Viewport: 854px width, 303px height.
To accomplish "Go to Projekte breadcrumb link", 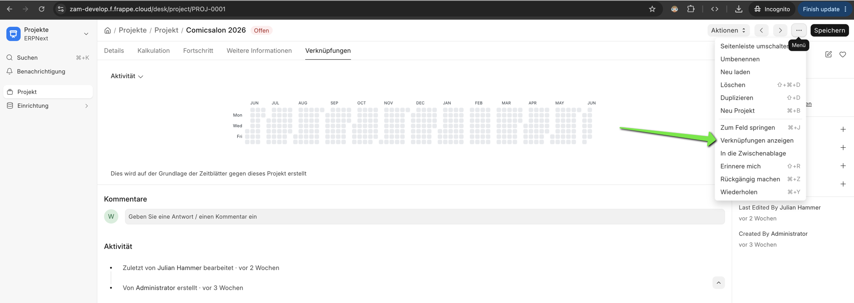I will click(x=133, y=30).
